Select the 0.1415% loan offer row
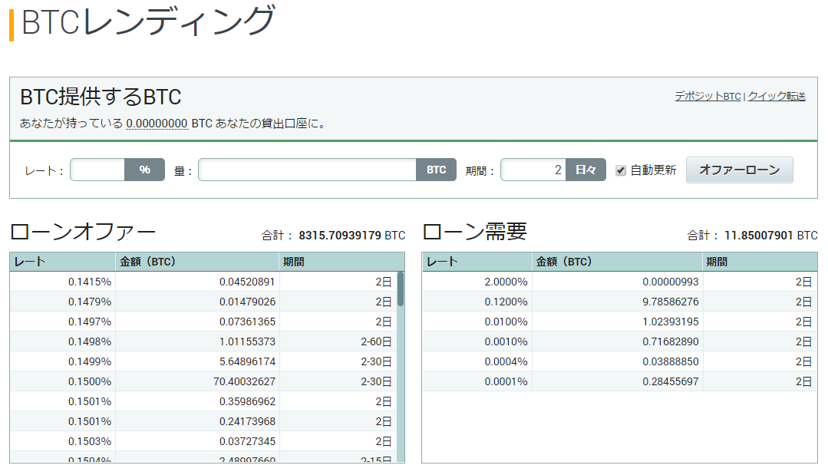 coord(203,282)
